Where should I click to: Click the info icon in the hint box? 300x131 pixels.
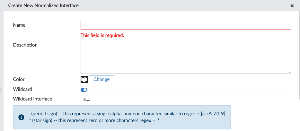22,117
